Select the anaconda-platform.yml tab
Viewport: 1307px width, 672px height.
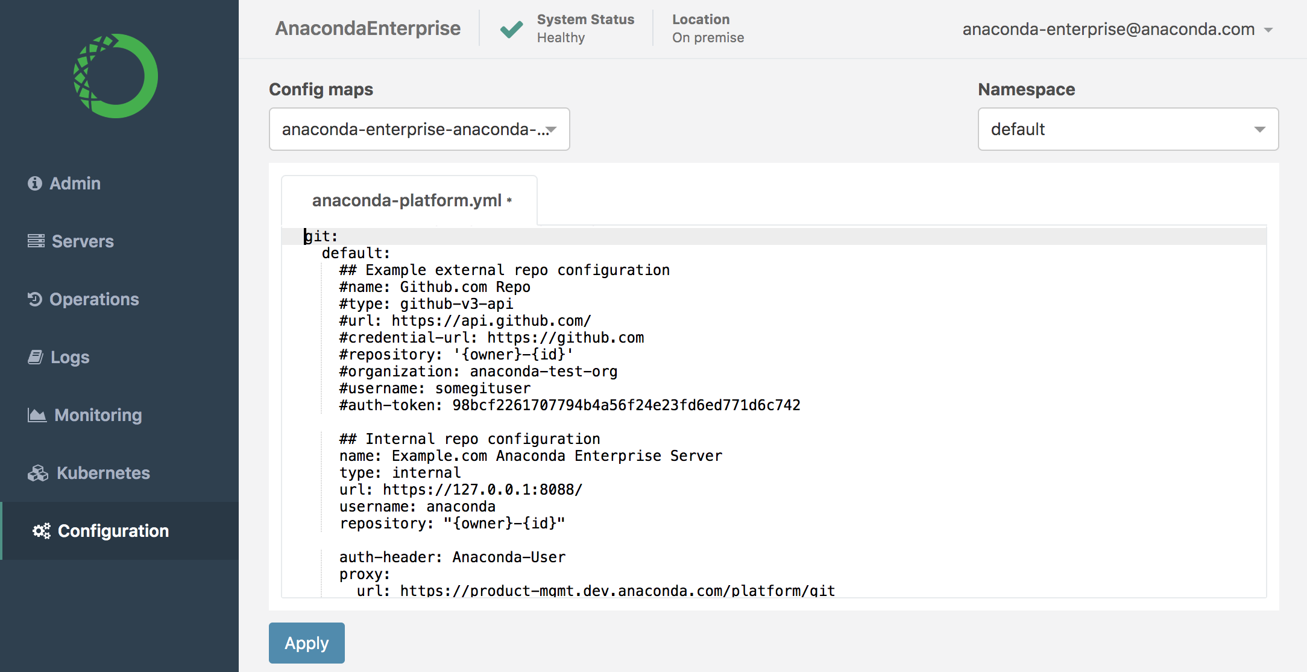[409, 200]
